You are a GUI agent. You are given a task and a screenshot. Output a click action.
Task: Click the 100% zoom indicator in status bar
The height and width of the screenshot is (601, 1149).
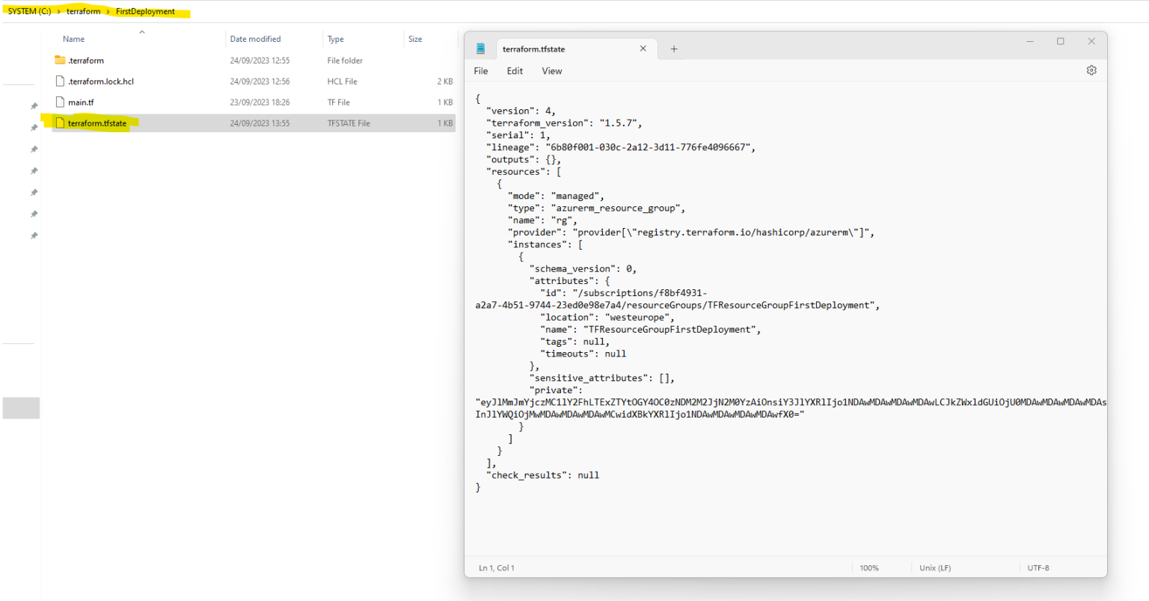[x=868, y=567]
